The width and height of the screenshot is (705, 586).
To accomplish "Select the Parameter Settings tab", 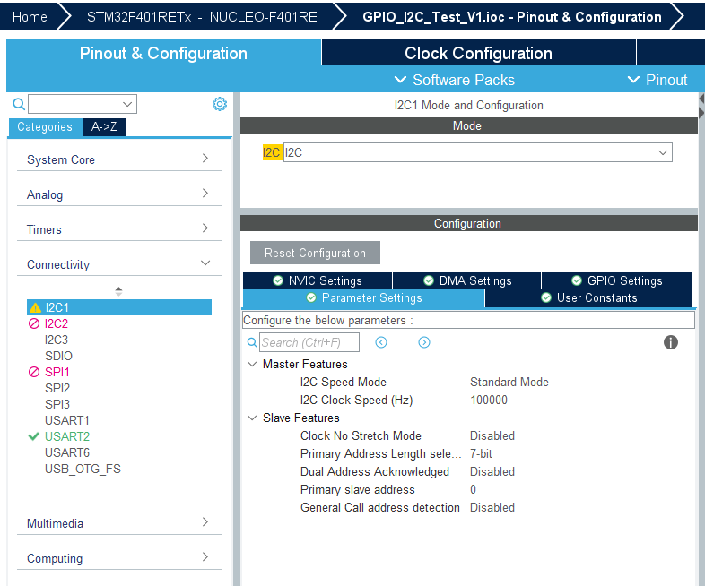I will pos(364,298).
